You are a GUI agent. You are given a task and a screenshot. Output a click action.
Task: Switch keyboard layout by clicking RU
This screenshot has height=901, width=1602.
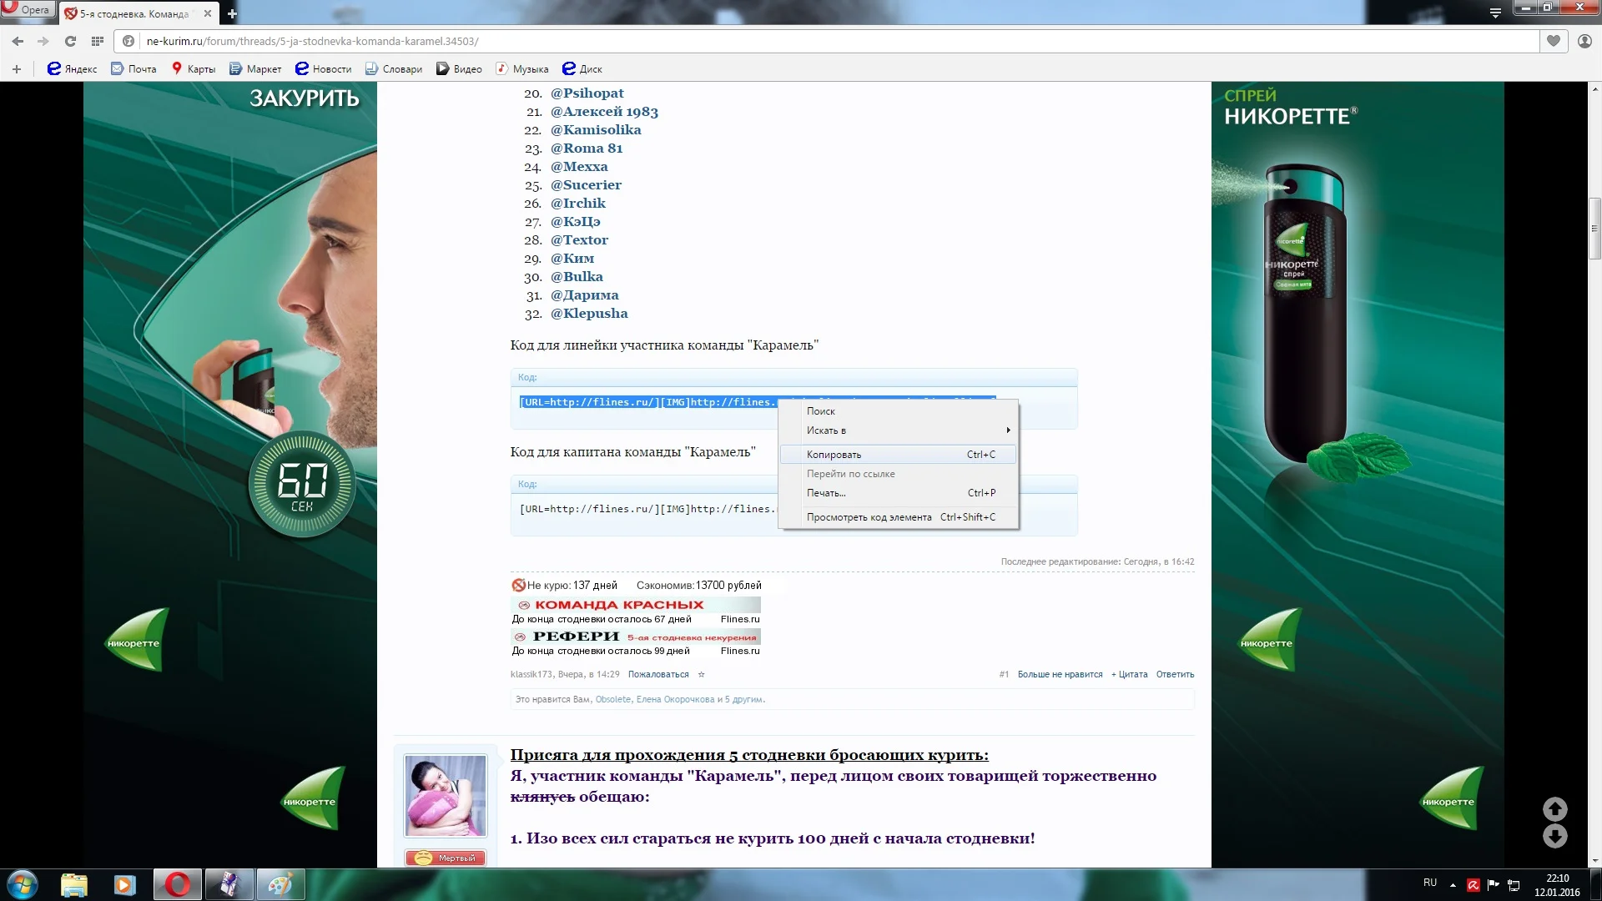(x=1428, y=883)
